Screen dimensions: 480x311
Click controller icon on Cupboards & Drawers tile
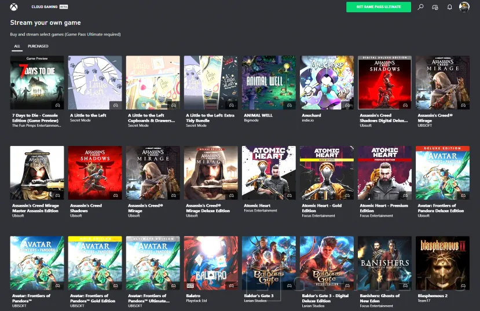click(174, 105)
